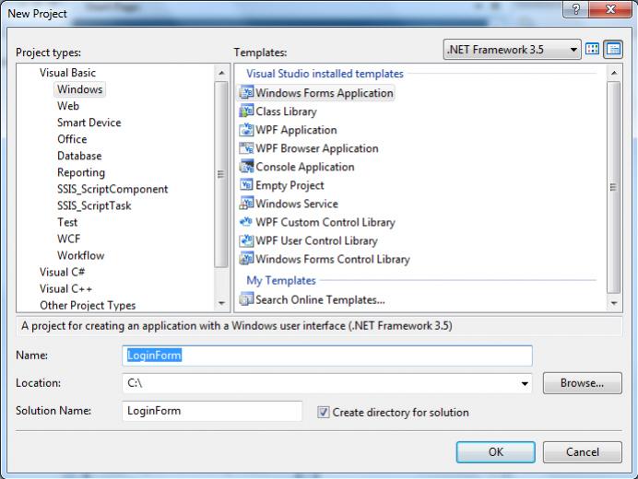Open the Location path dropdown arrow
638x479 pixels.
coord(525,383)
